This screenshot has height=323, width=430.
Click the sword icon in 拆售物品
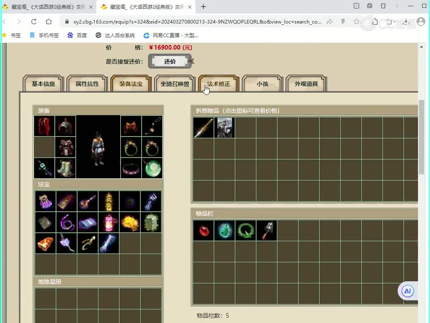pyautogui.click(x=203, y=128)
